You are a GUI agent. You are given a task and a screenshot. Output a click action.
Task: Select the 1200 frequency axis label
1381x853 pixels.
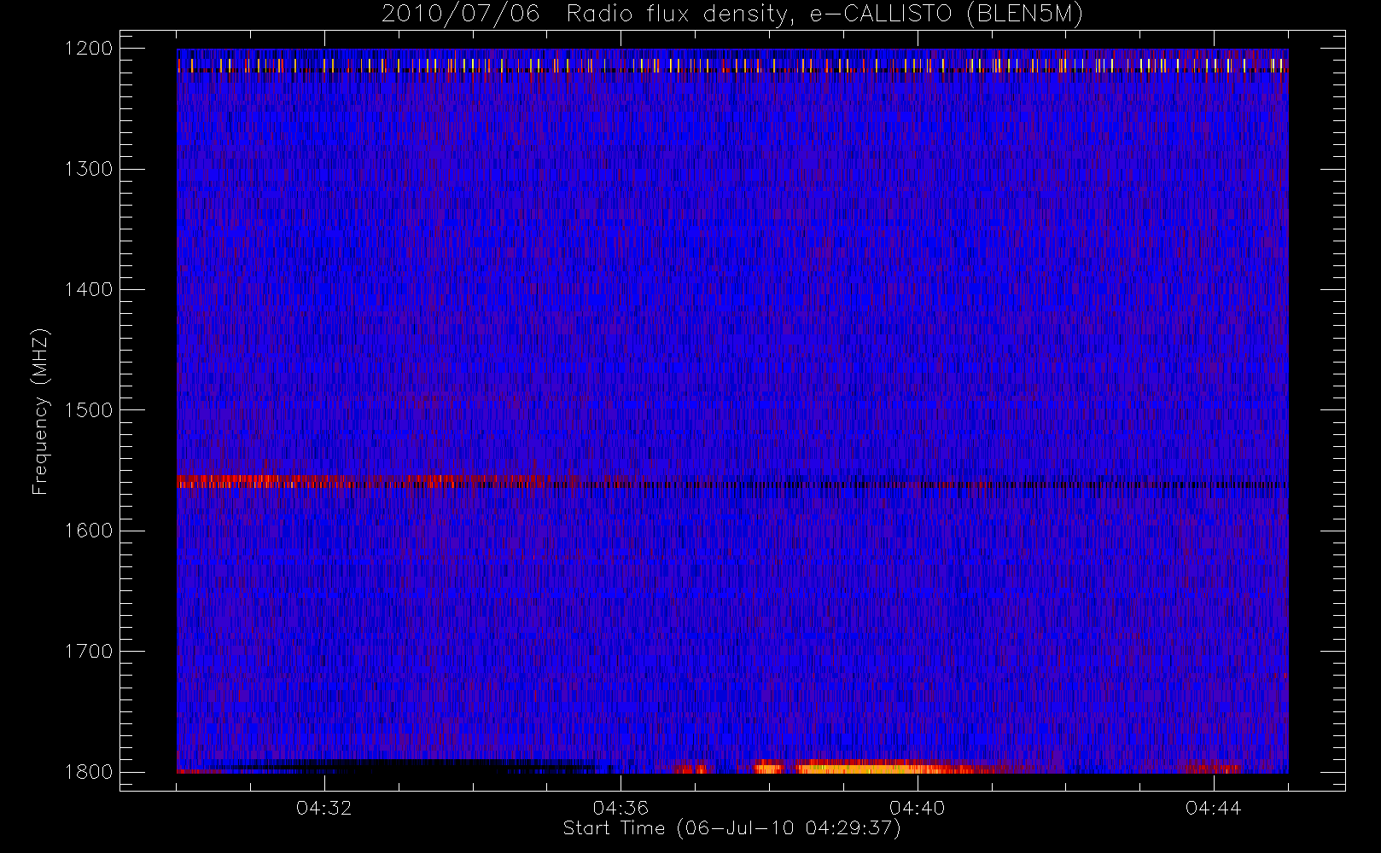(x=89, y=49)
